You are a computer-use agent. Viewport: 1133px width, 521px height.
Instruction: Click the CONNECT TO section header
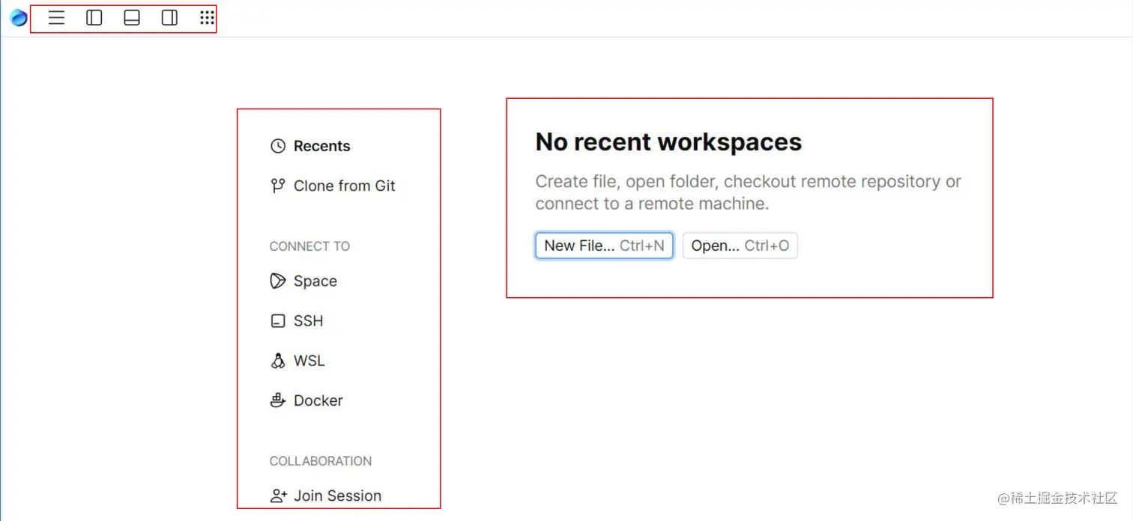click(309, 246)
